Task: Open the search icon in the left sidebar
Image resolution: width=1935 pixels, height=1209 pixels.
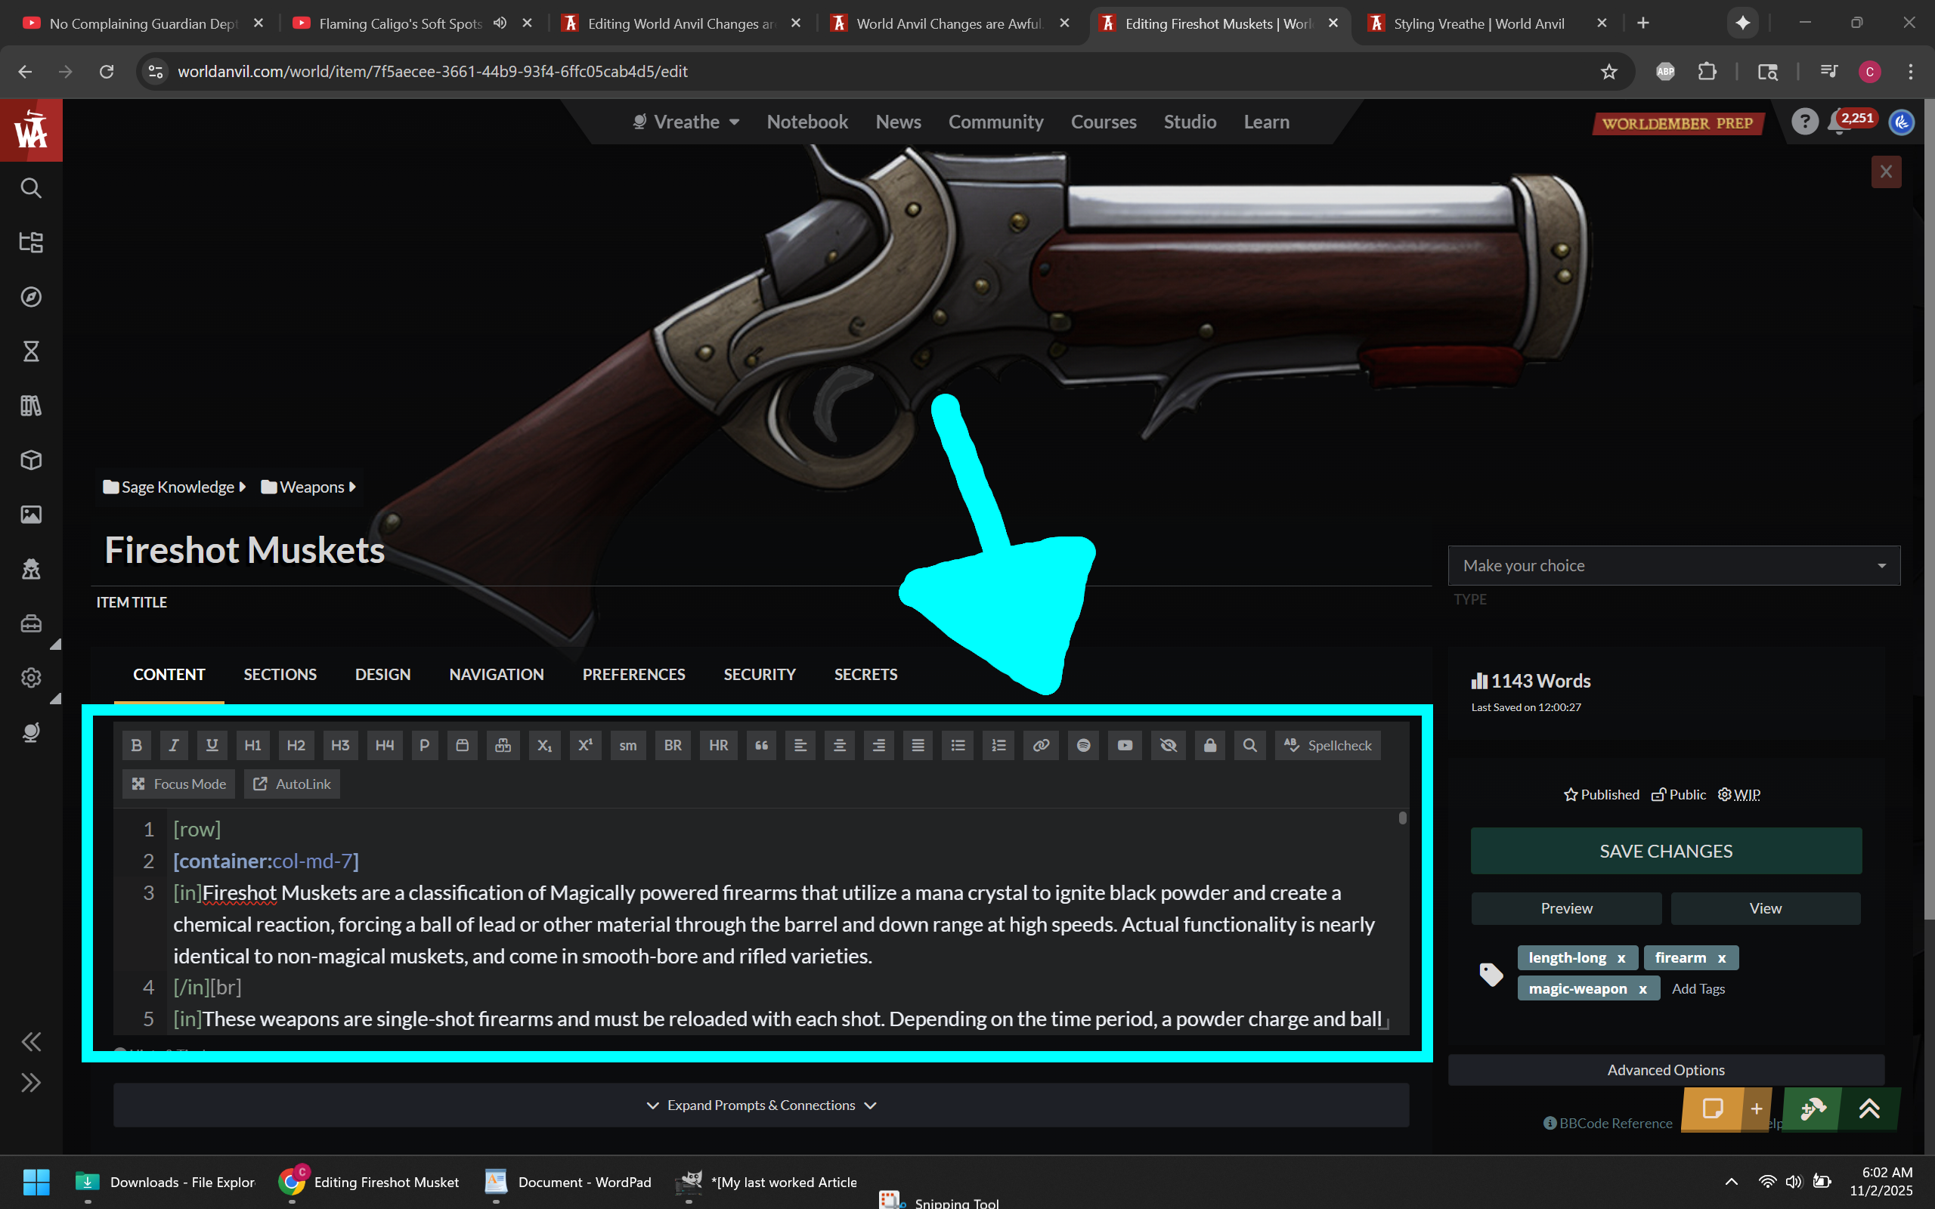Action: point(31,188)
